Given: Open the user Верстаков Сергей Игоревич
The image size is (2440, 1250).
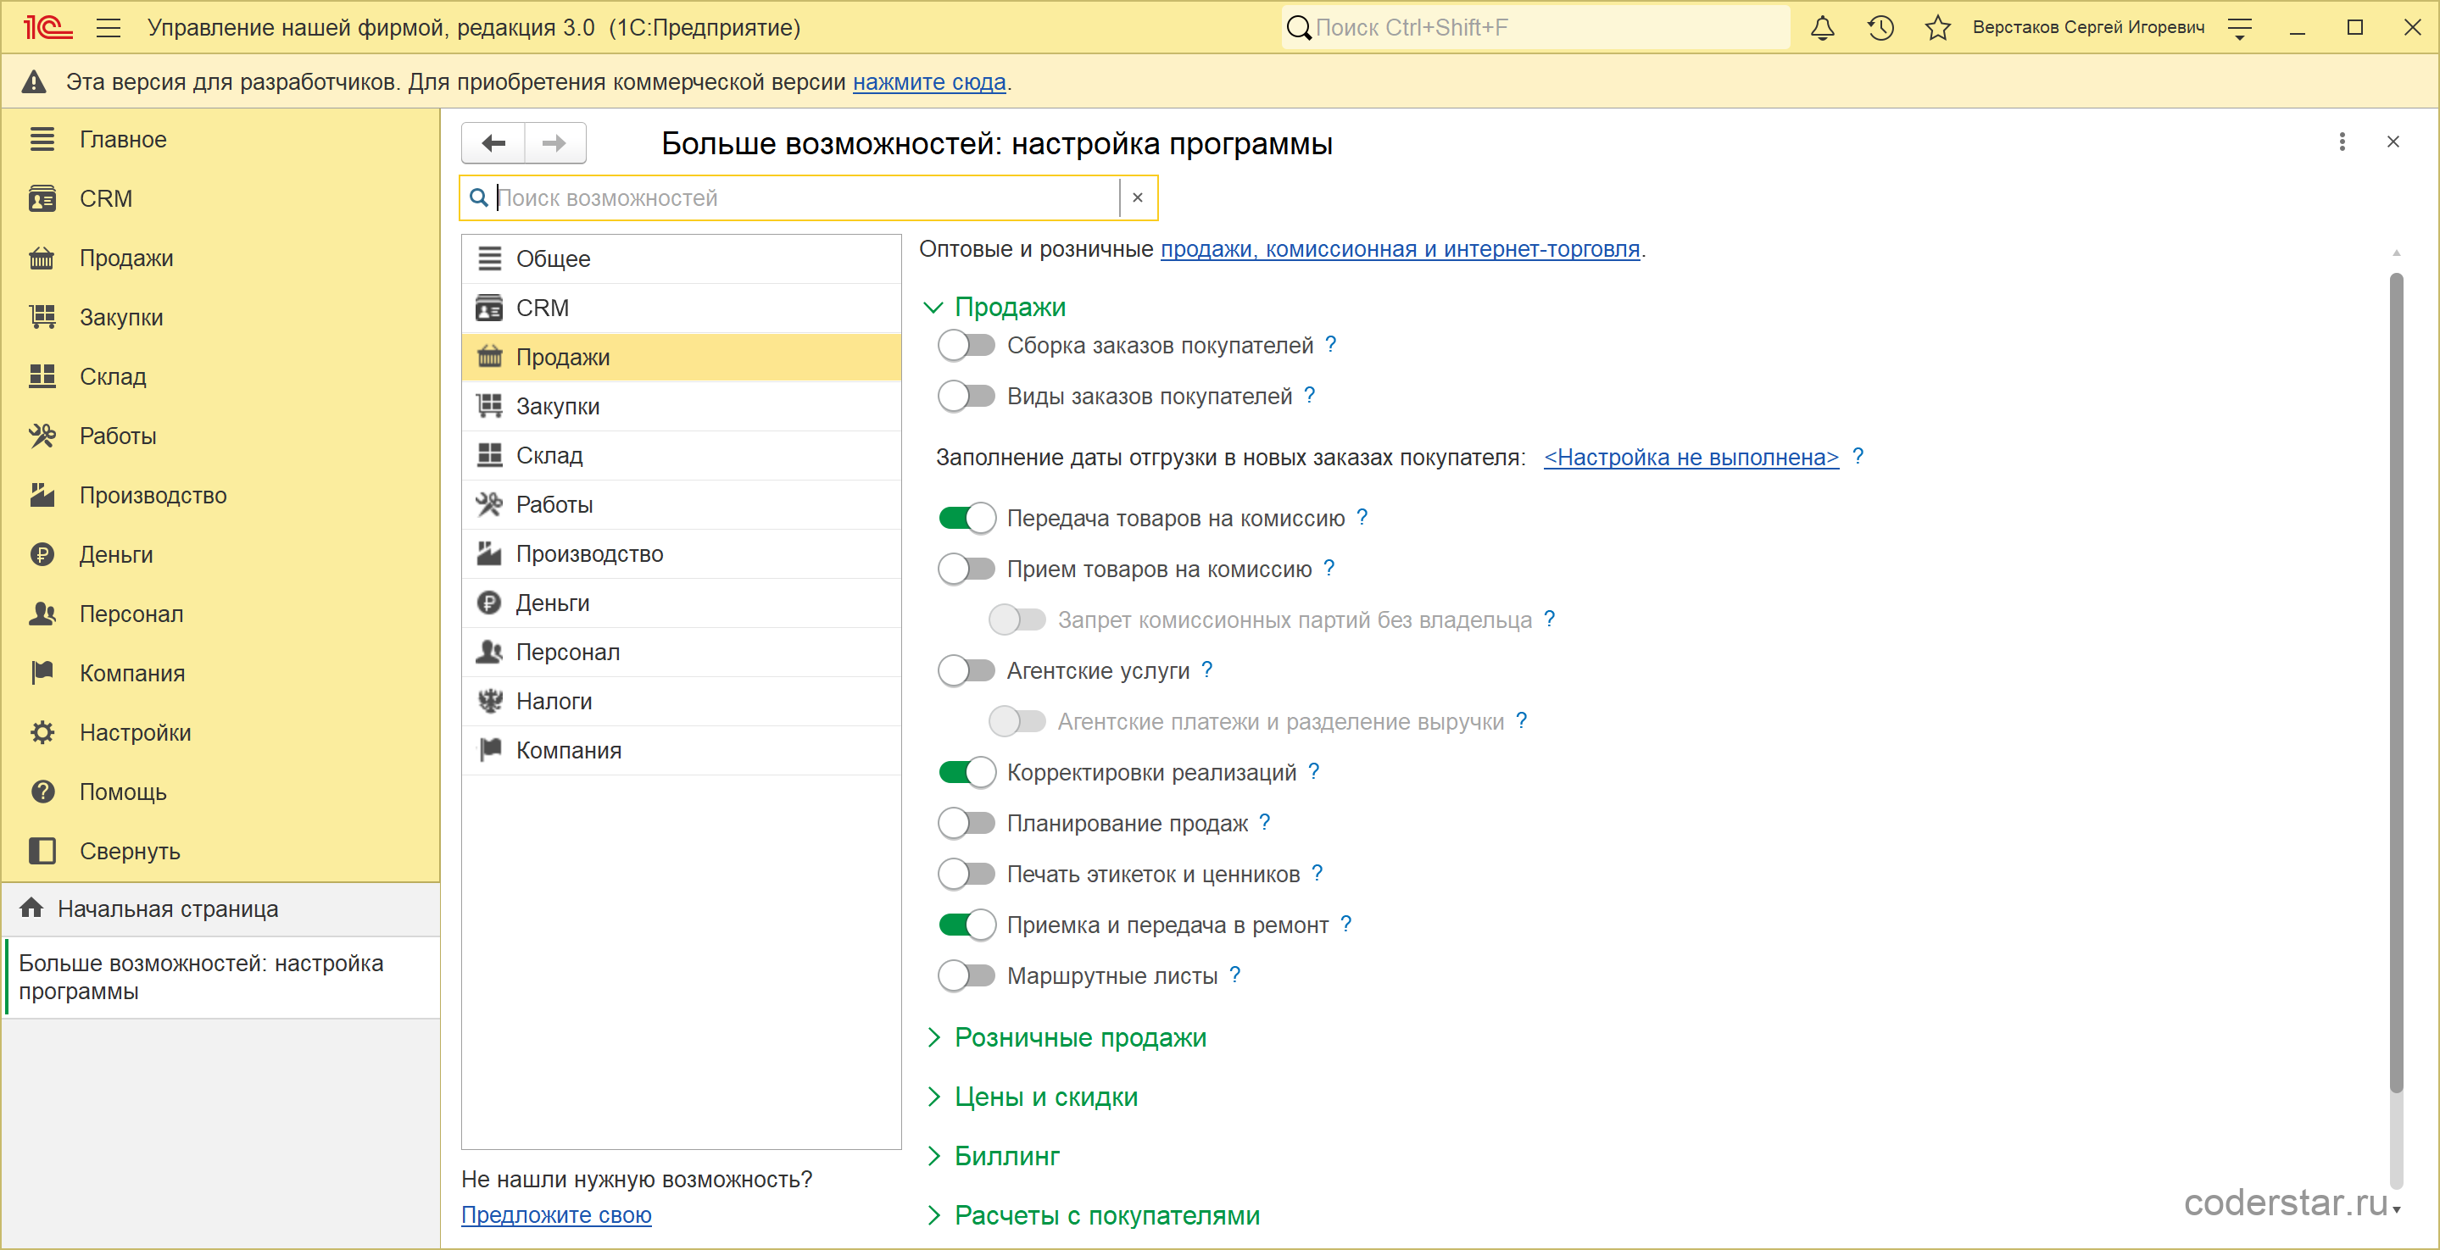Looking at the screenshot, I should pos(2089,29).
